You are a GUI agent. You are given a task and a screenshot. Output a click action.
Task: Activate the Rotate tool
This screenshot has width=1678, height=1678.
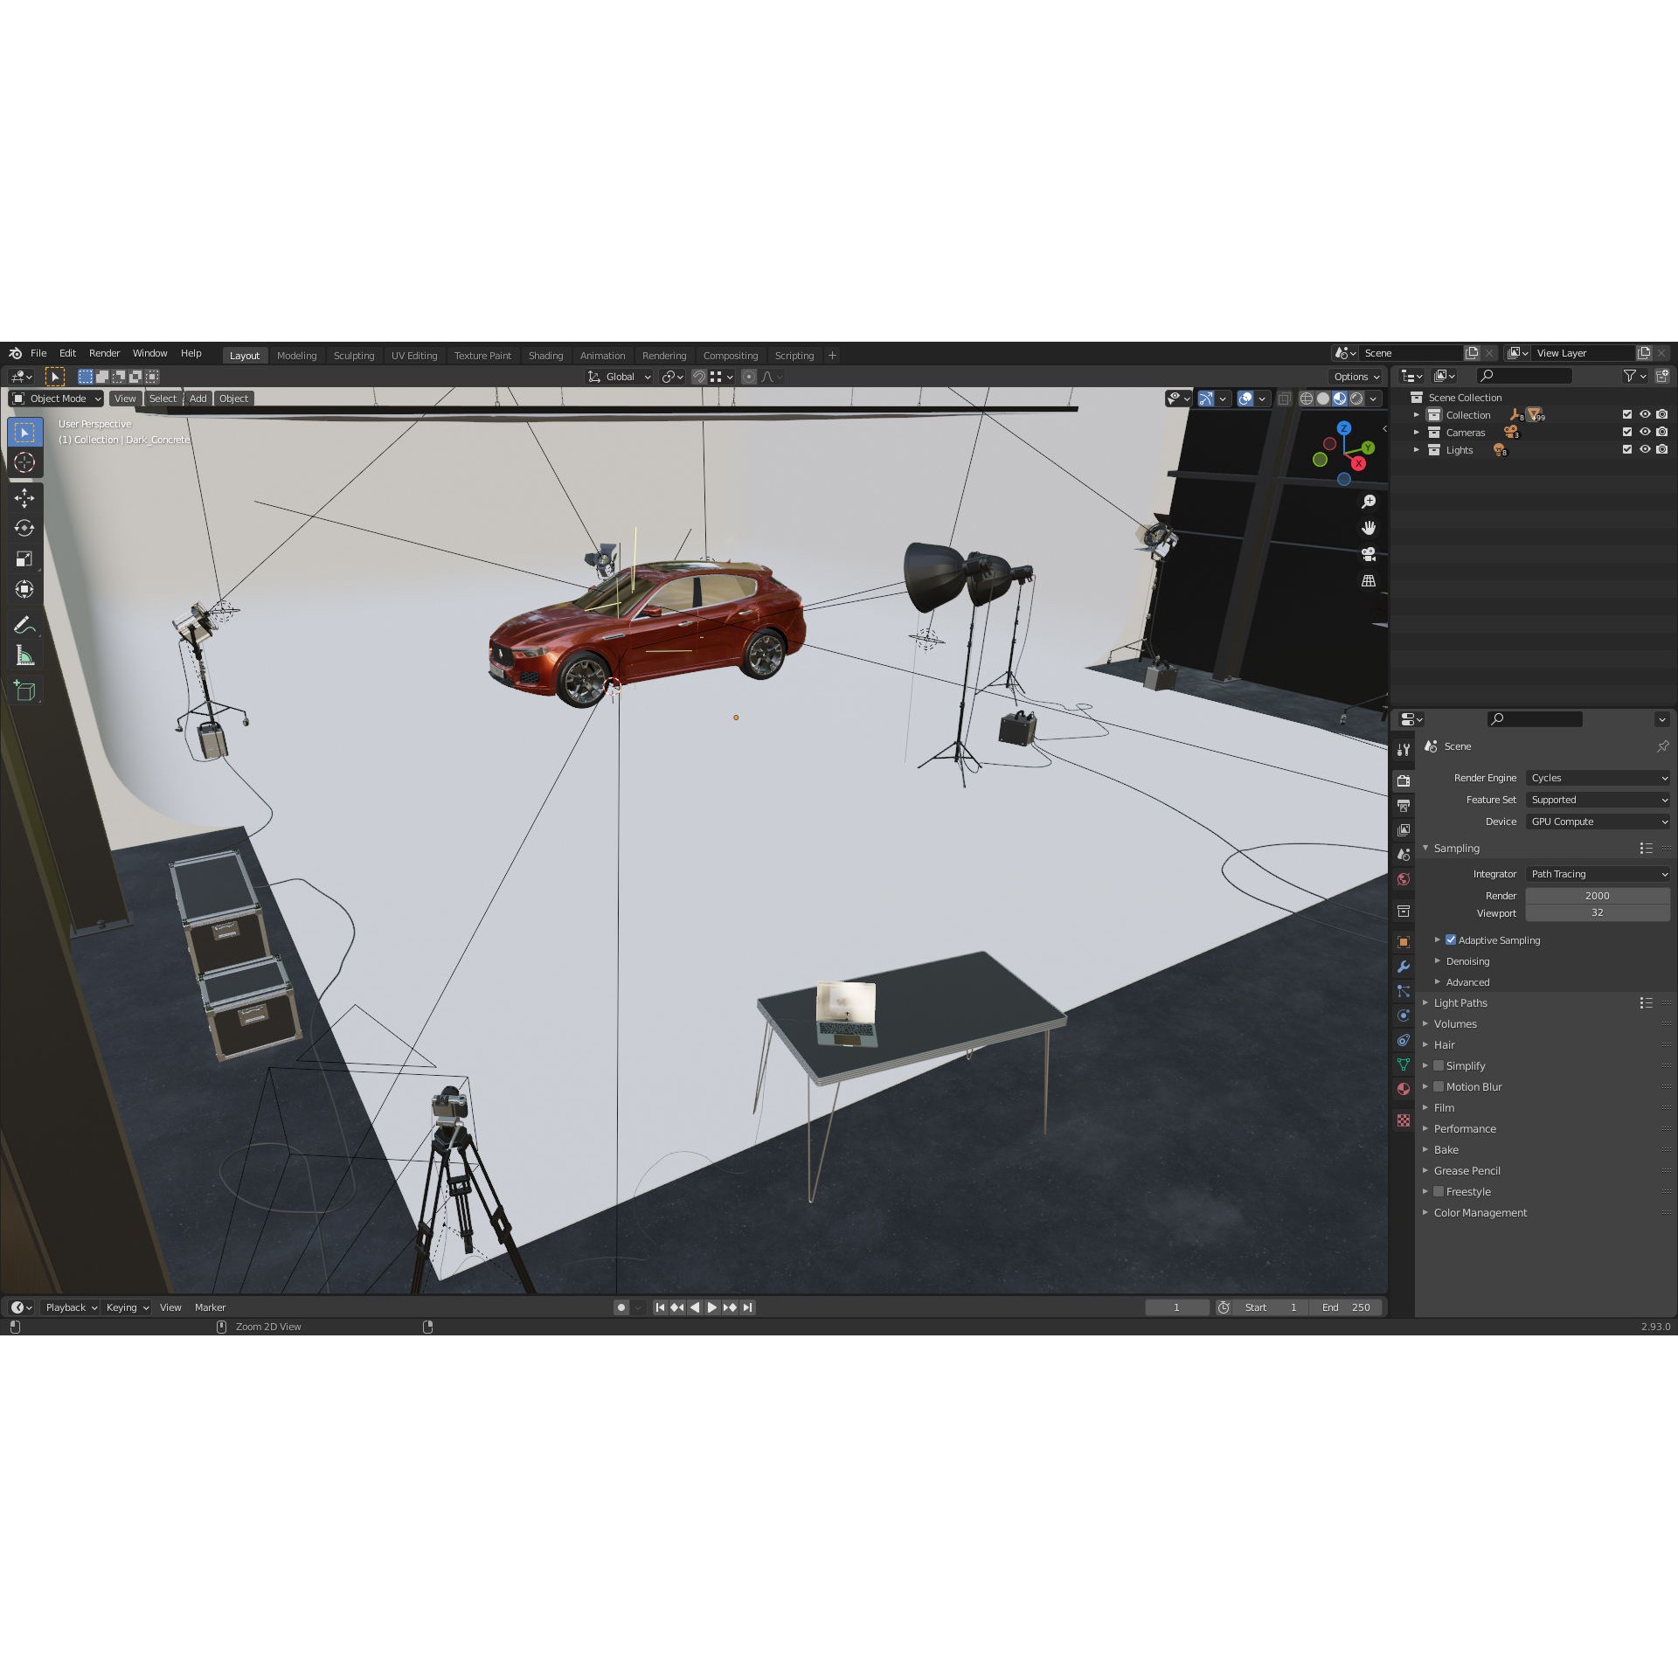24,528
